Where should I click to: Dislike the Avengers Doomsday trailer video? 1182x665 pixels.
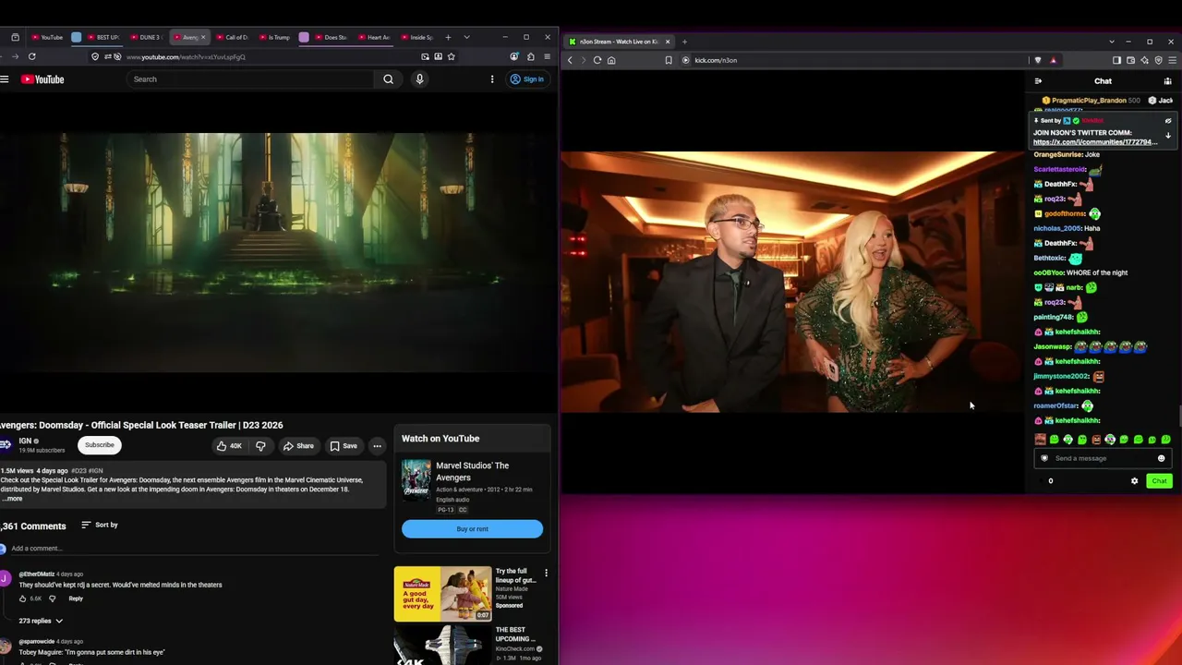[260, 446]
